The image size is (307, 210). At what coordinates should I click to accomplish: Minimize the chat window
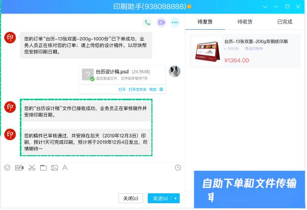coord(276,7)
